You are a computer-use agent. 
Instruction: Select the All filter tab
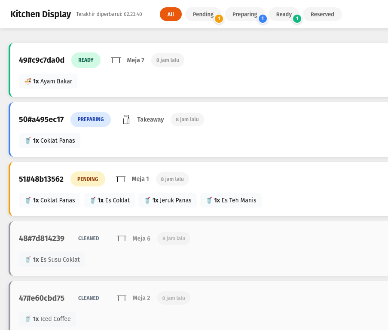pyautogui.click(x=171, y=14)
